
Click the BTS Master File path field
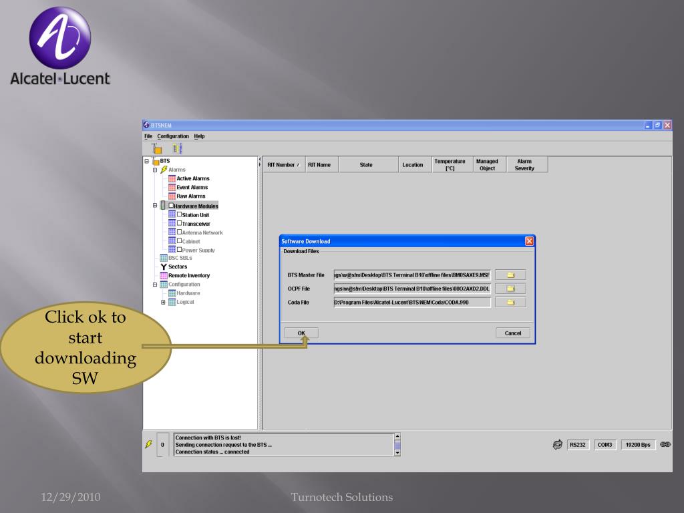click(412, 275)
